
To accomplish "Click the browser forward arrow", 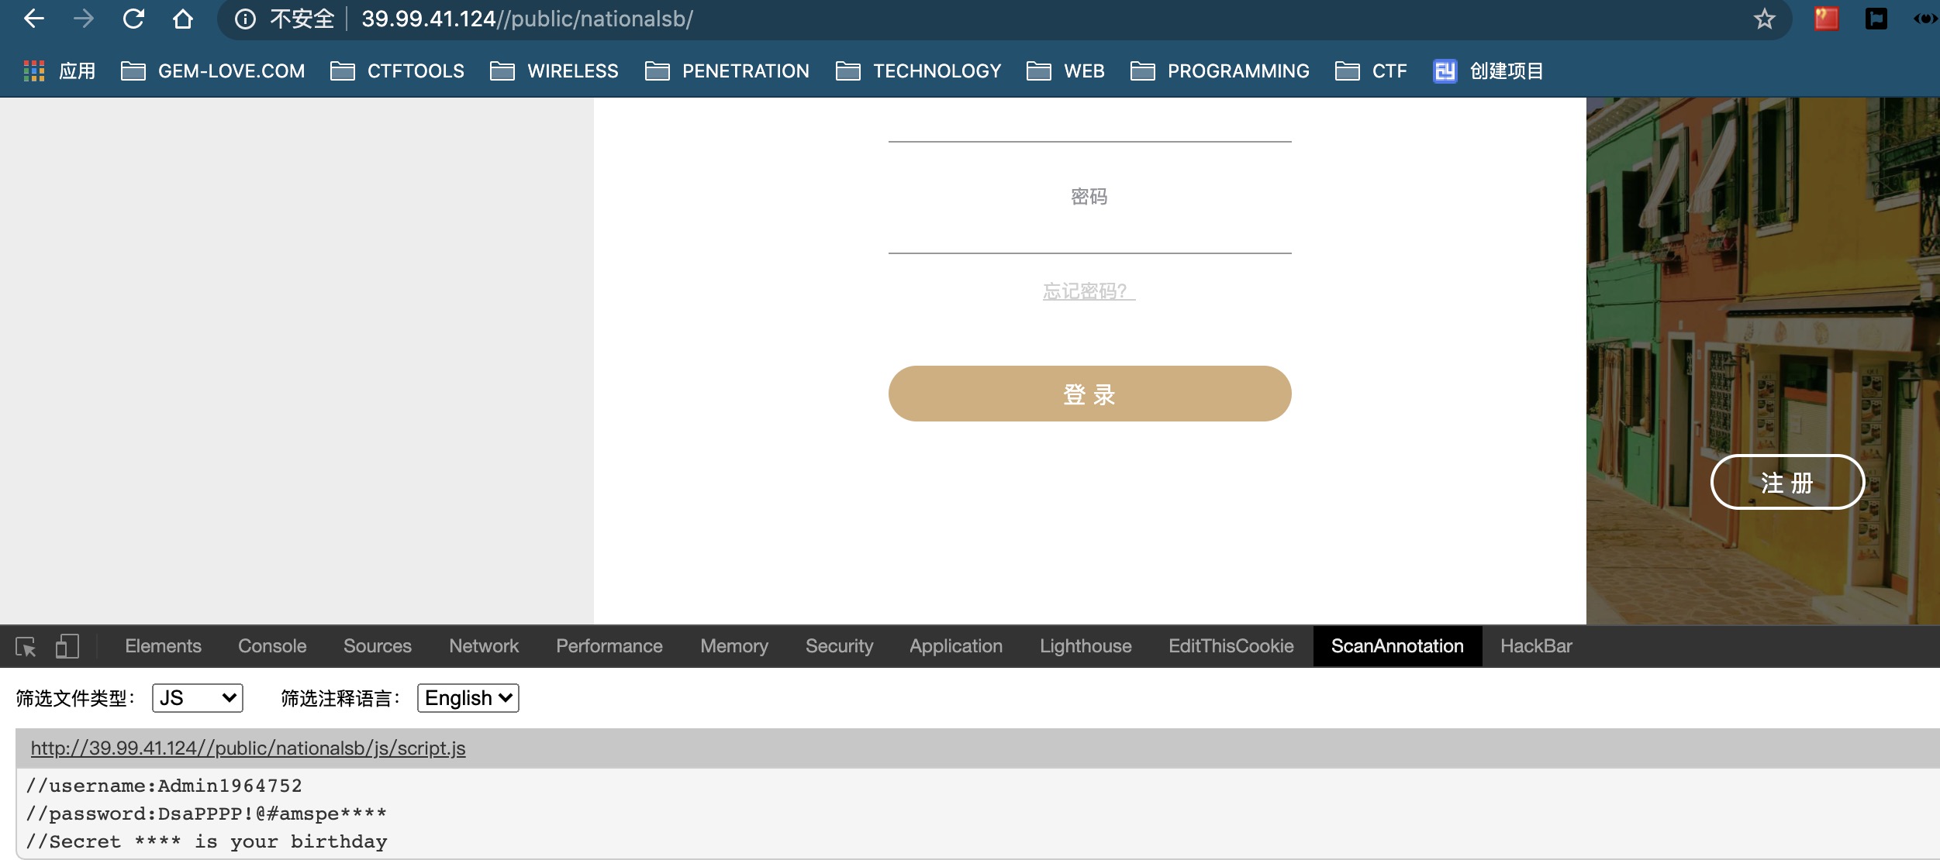I will [84, 19].
